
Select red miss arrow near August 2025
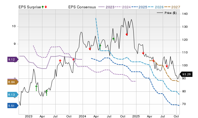[x=167, y=66]
